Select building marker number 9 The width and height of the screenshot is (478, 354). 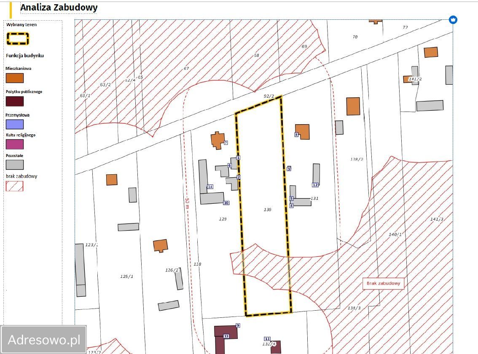pyautogui.click(x=238, y=325)
